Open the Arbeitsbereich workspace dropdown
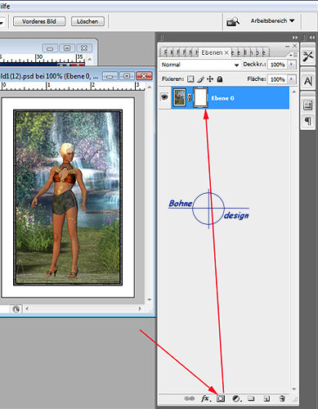Viewport: 318px width, 409px height. click(272, 20)
